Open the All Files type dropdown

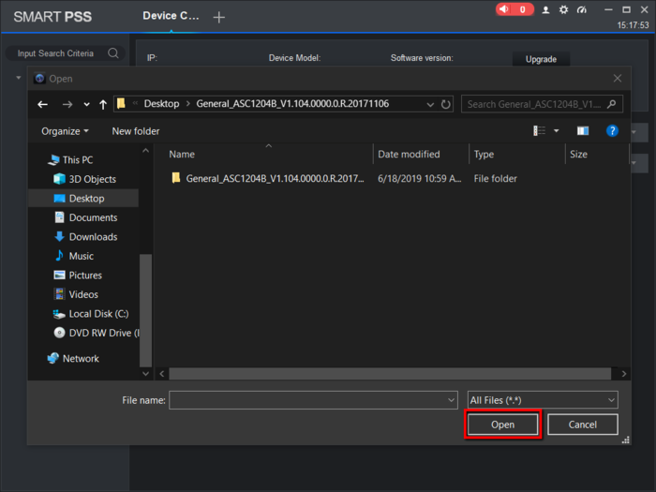543,400
